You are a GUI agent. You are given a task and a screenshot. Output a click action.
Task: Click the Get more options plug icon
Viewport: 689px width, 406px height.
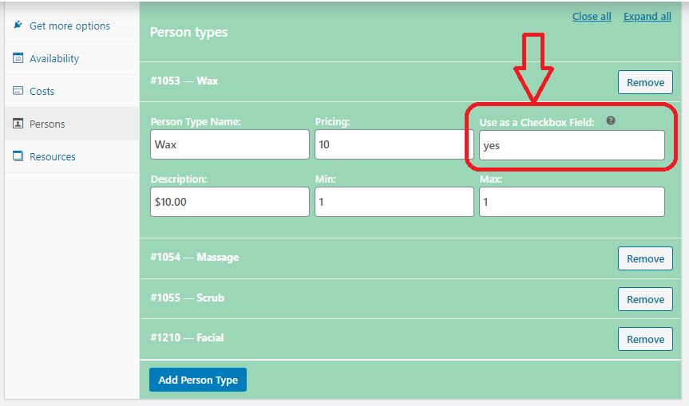[18, 26]
